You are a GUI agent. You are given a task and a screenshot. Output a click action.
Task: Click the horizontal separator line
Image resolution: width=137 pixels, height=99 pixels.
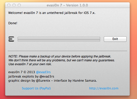(67, 51)
